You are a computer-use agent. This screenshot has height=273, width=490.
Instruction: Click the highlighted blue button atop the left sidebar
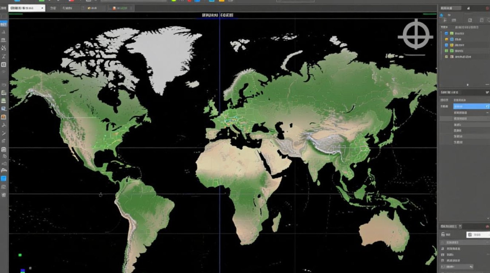click(4, 24)
